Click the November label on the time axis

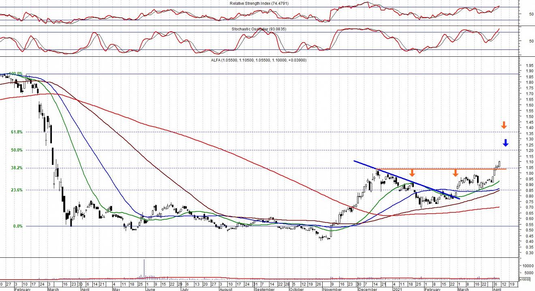[332, 289]
